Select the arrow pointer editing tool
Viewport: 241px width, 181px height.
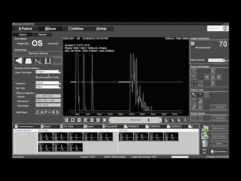[194, 95]
